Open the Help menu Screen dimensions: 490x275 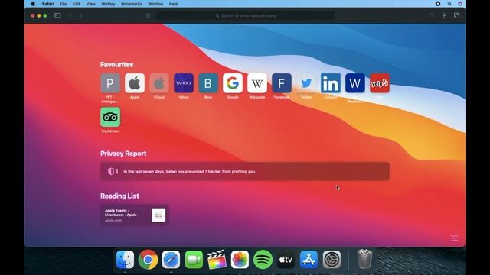tap(174, 4)
